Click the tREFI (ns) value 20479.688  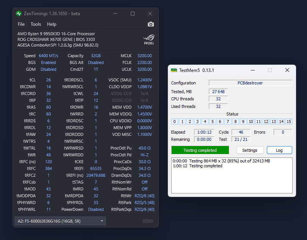point(96,175)
